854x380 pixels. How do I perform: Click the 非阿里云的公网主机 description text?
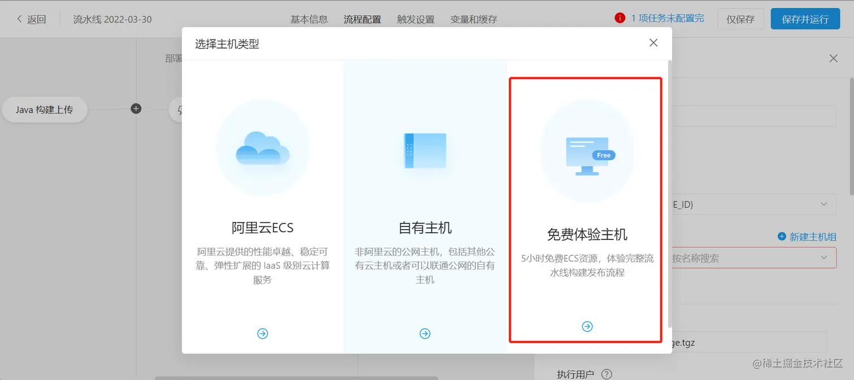pyautogui.click(x=425, y=265)
